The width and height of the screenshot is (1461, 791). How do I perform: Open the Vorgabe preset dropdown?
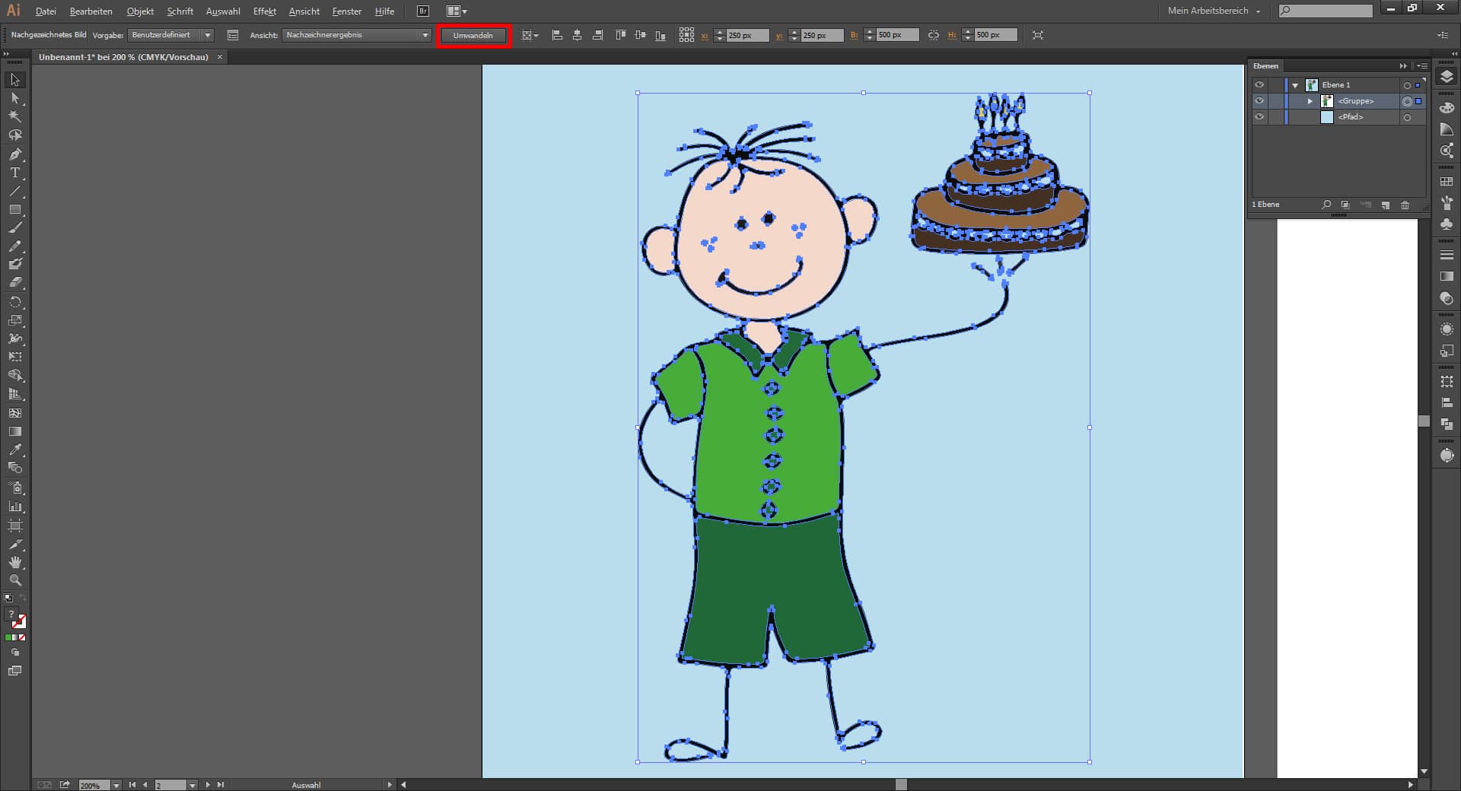(170, 35)
